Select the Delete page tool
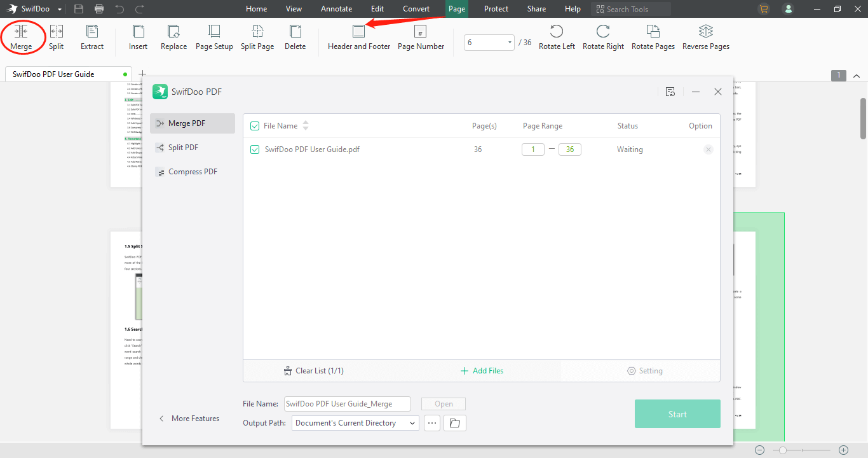The width and height of the screenshot is (868, 458). (x=295, y=38)
